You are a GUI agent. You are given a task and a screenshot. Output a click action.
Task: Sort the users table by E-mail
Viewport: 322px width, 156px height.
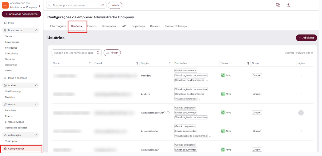point(137,63)
